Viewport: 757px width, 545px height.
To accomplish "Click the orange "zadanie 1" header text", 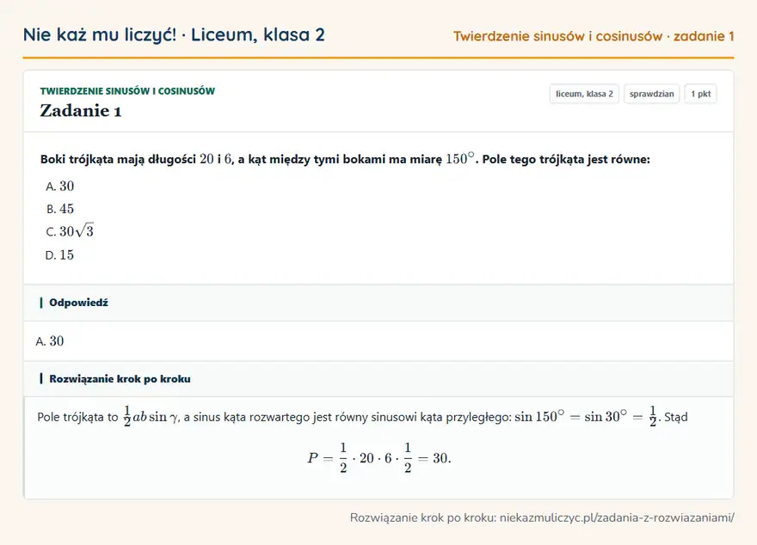I will (x=704, y=36).
